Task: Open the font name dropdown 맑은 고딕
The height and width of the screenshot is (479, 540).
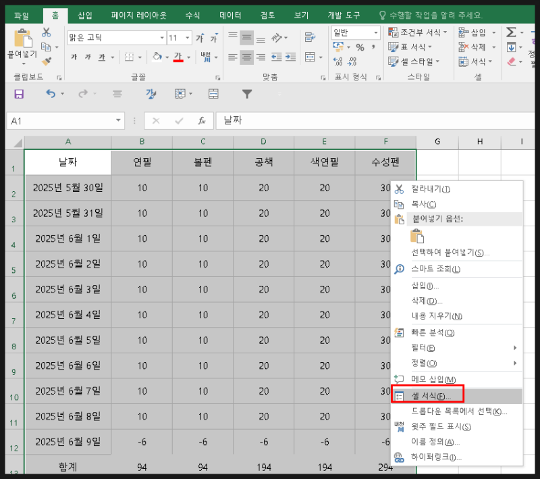Action: [x=162, y=38]
